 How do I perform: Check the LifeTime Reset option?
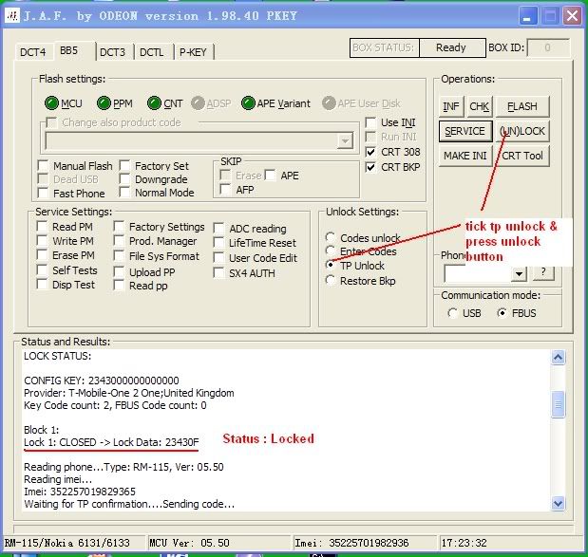coord(218,242)
